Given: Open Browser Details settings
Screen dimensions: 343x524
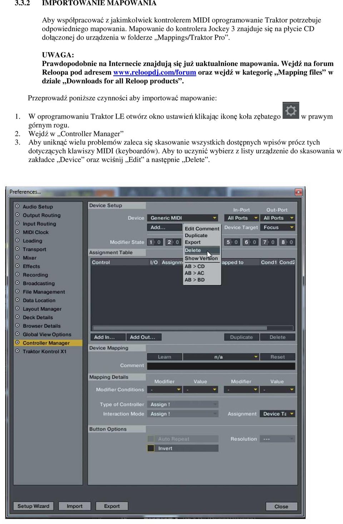Looking at the screenshot, I should pos(42,326).
